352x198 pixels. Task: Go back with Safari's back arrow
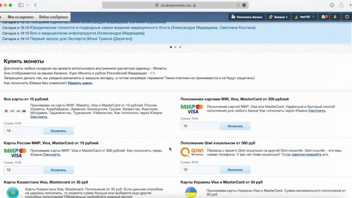click(35, 5)
